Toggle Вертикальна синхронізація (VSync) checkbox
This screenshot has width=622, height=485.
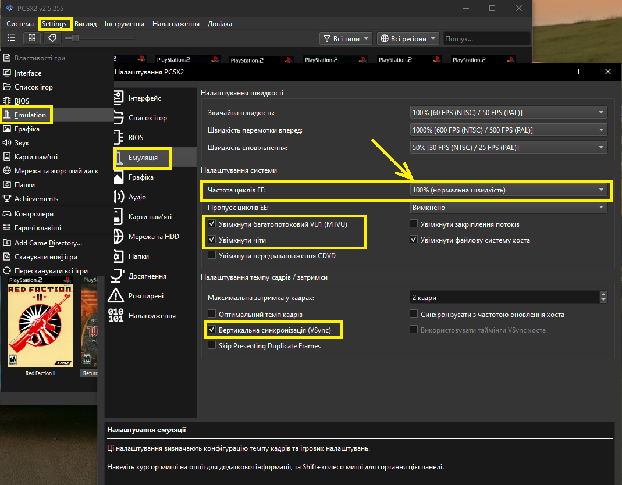point(212,330)
